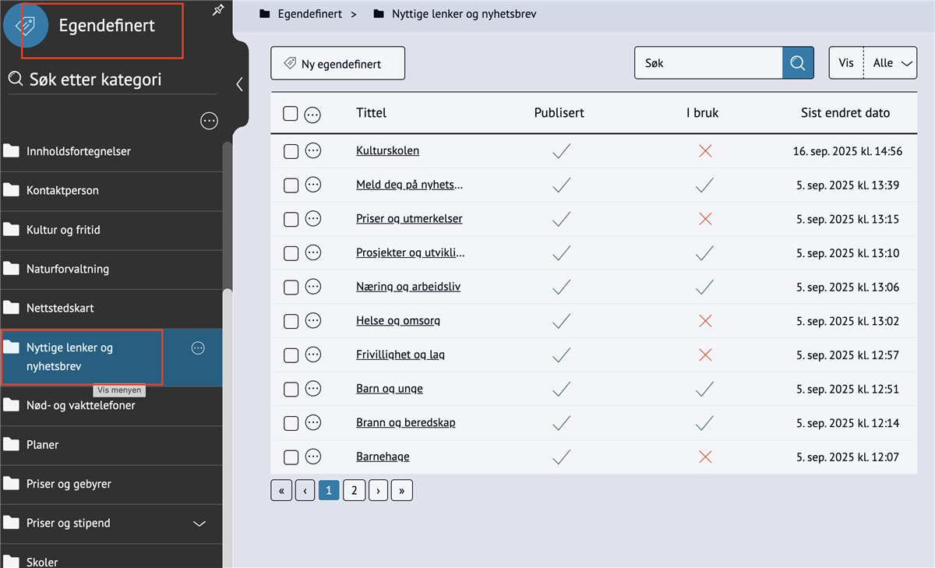Viewport: 935px width, 568px height.
Task: Go to page 2 of the list
Action: 354,490
